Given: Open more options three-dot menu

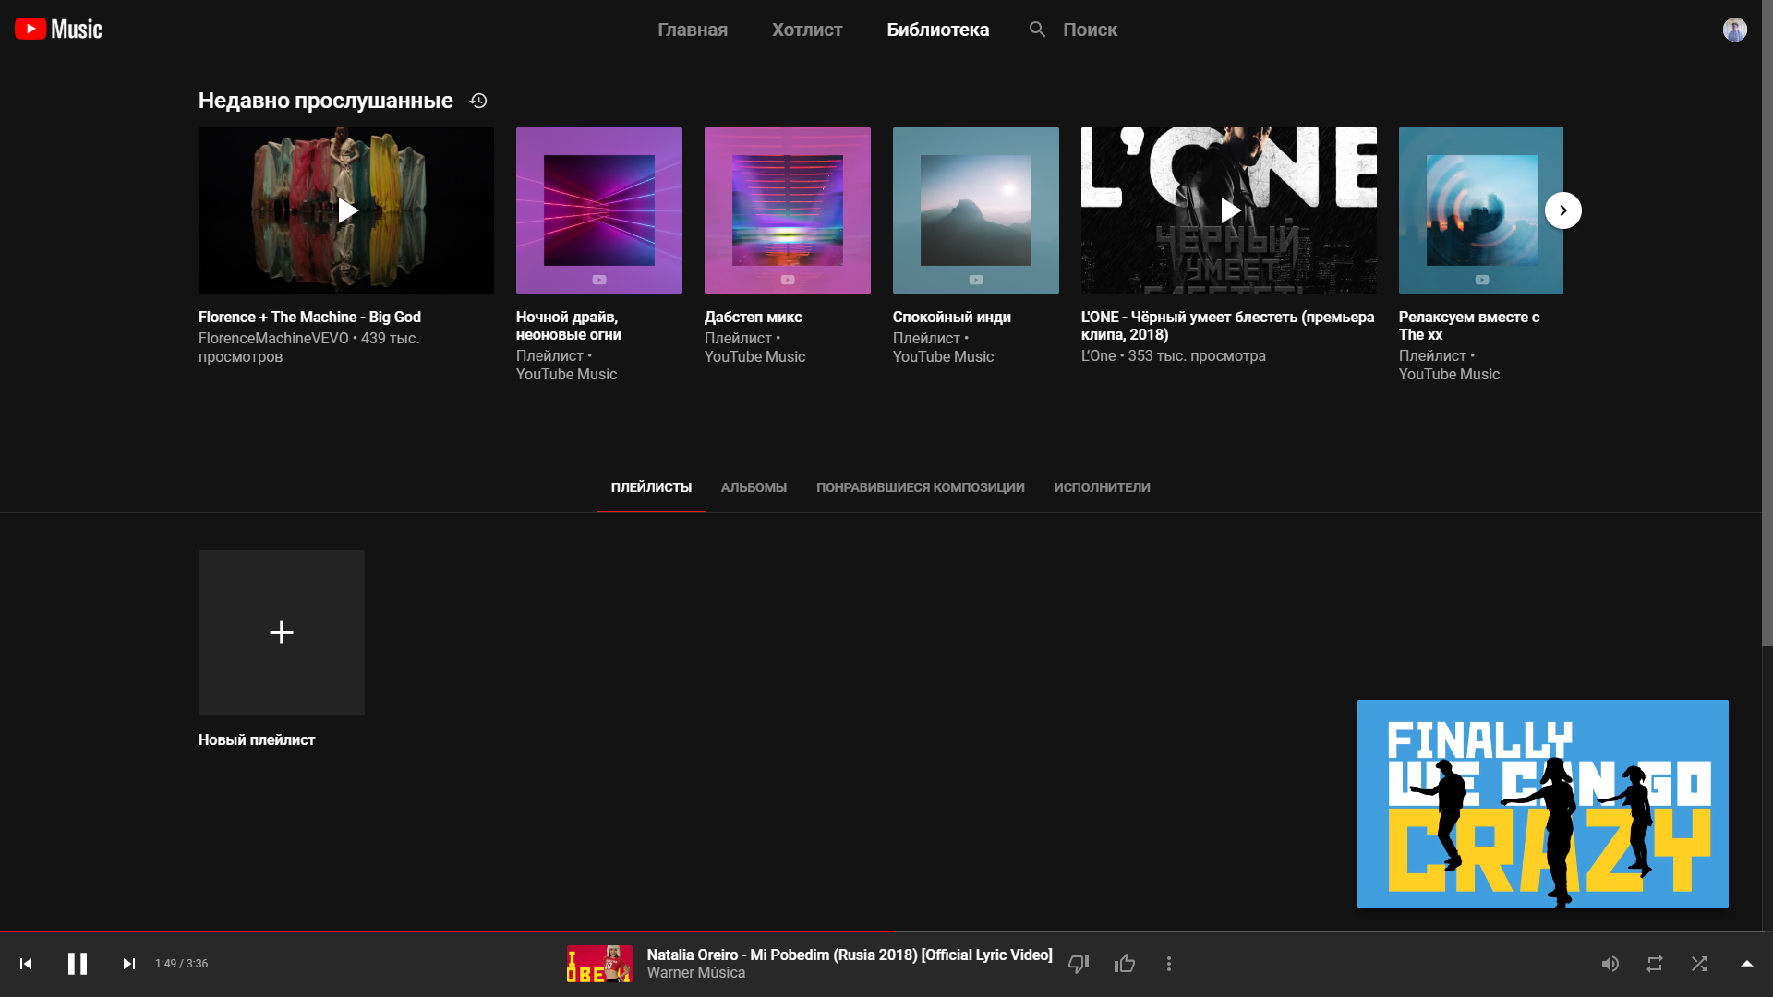Looking at the screenshot, I should pyautogui.click(x=1169, y=964).
